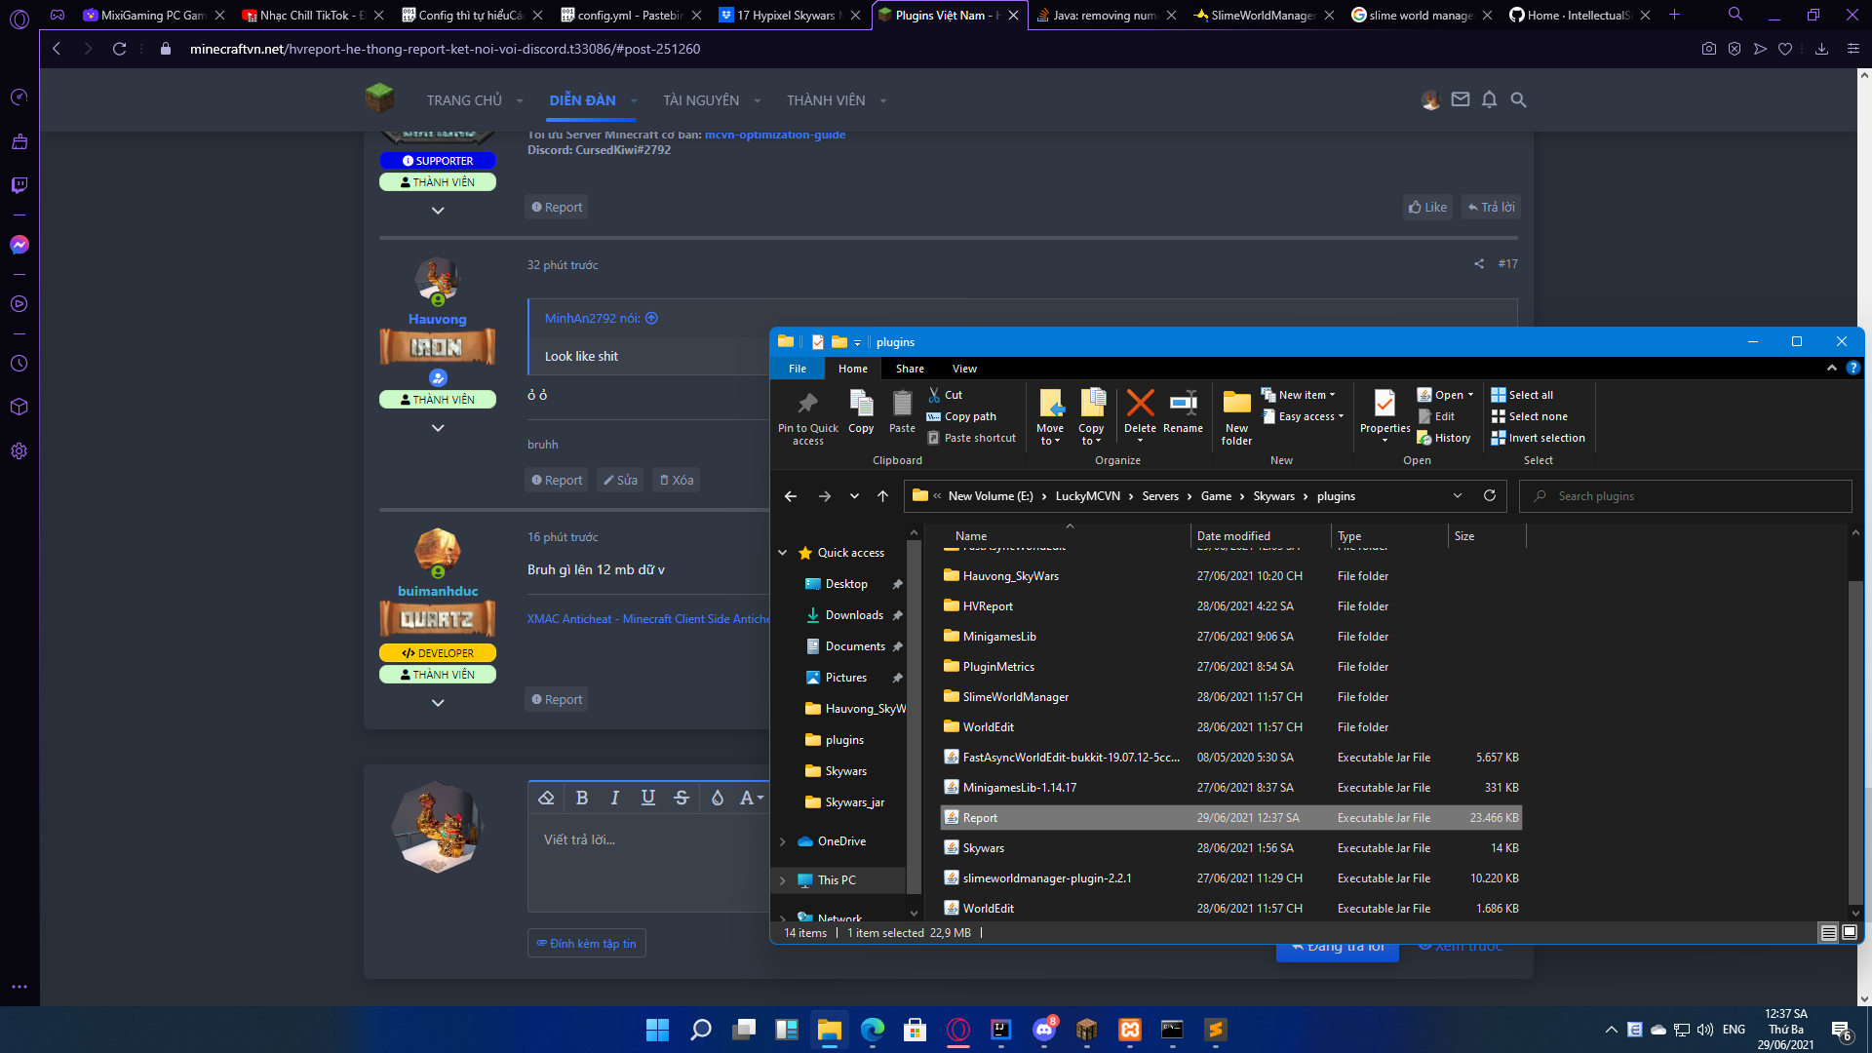This screenshot has height=1053, width=1872.
Task: Open the View ribbon tab
Action: [x=964, y=369]
